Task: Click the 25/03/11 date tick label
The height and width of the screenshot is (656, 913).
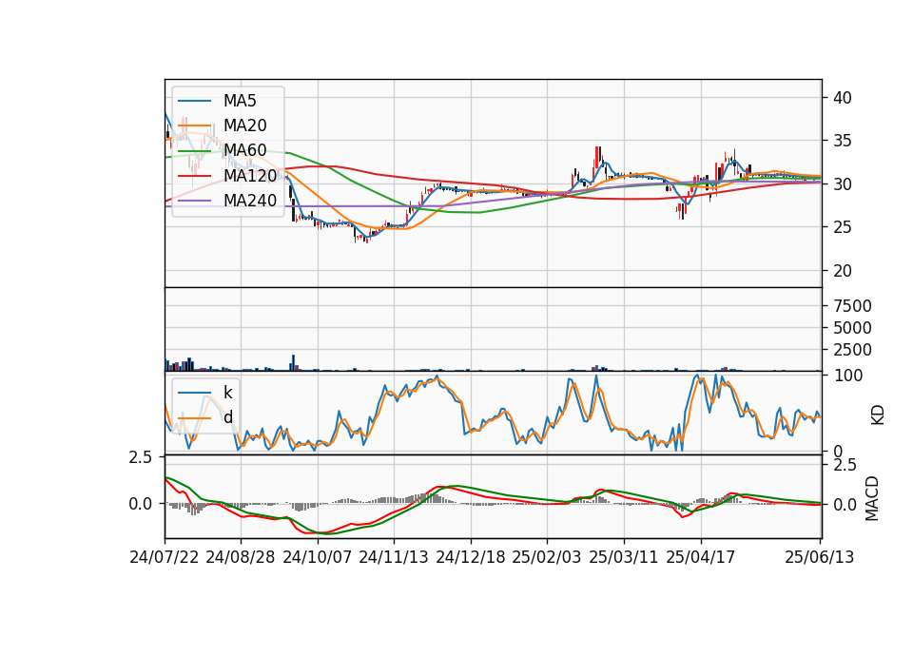Action: tap(624, 557)
